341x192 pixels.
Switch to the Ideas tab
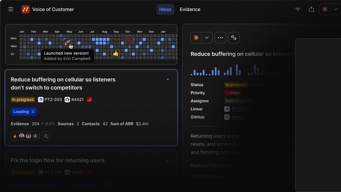(165, 9)
